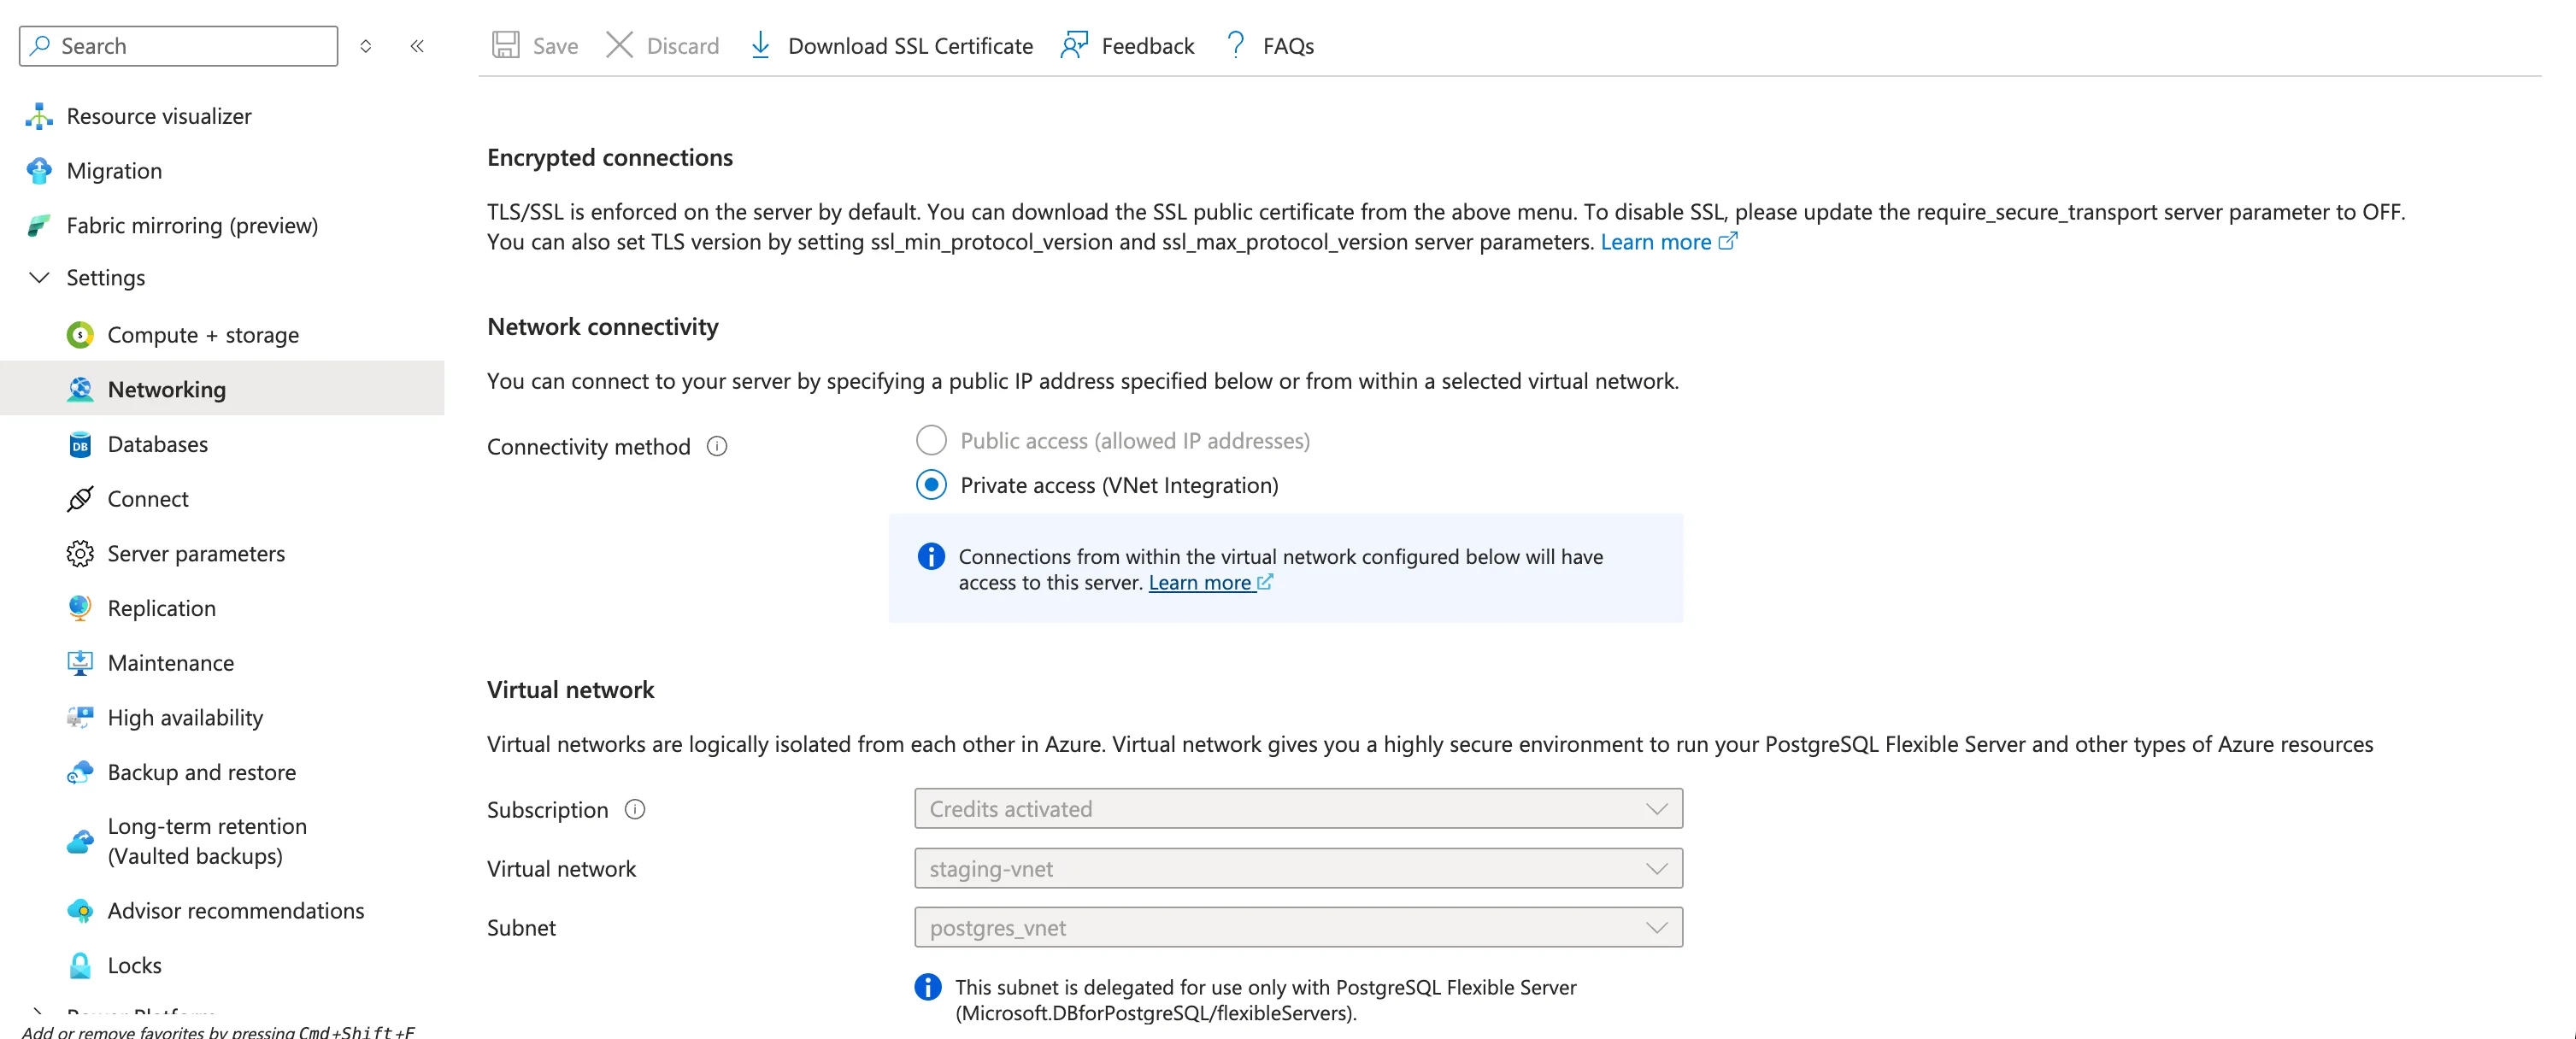
Task: Click Learn more link in info box
Action: [1199, 583]
